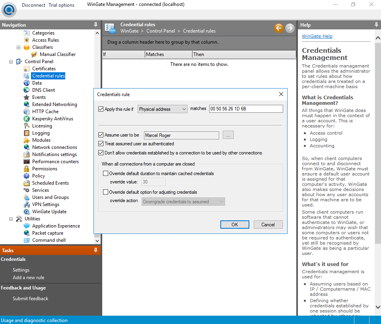Toggle 'Treat assumed user as authenticated' checkbox

coord(101,144)
